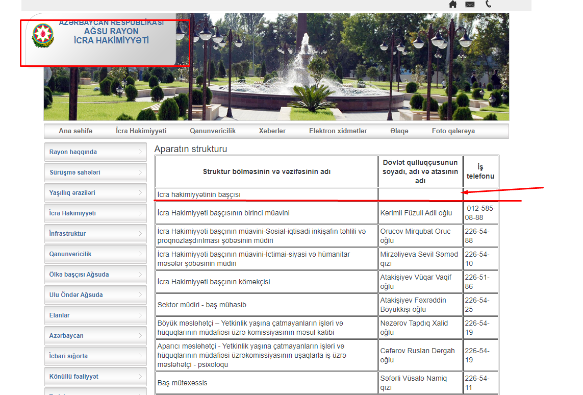Click the home icon at top

coord(452,4)
